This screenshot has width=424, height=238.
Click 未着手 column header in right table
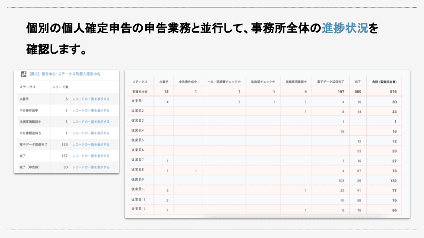click(164, 82)
